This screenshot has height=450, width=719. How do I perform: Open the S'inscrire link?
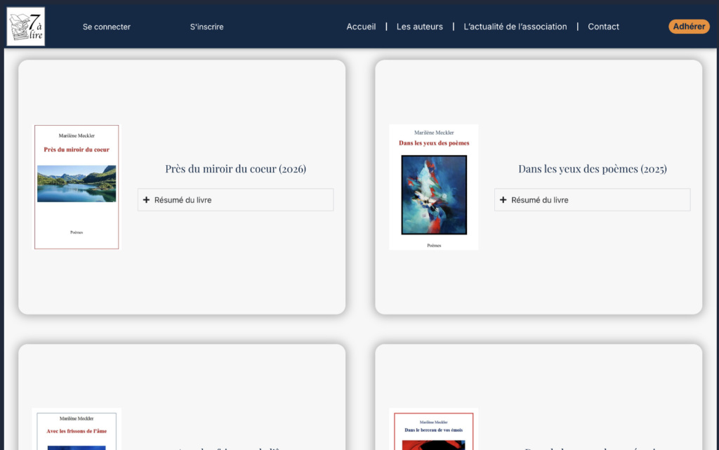[x=207, y=27]
